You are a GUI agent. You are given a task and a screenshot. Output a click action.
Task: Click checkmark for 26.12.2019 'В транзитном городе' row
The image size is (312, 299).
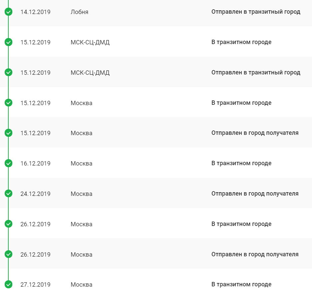9,224
